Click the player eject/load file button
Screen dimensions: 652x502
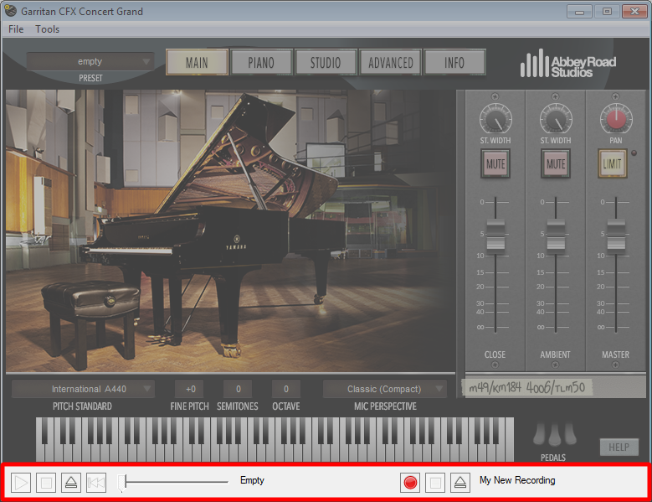[71, 483]
